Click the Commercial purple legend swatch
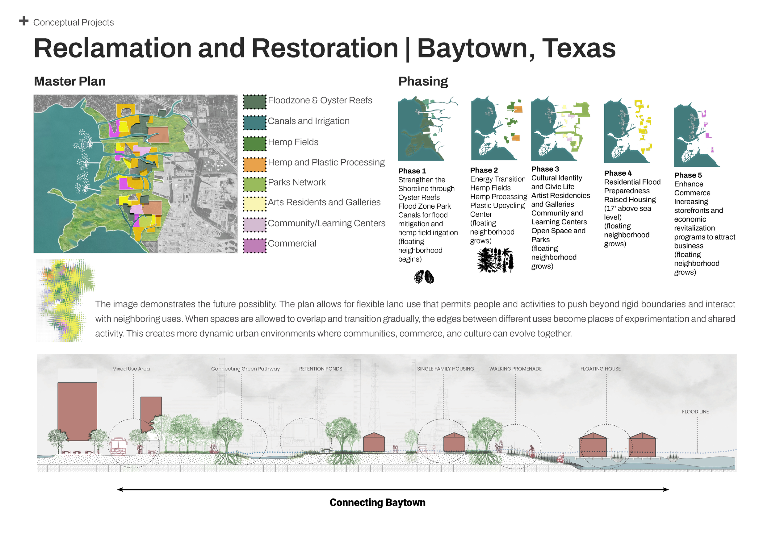The height and width of the screenshot is (546, 772). 254,245
